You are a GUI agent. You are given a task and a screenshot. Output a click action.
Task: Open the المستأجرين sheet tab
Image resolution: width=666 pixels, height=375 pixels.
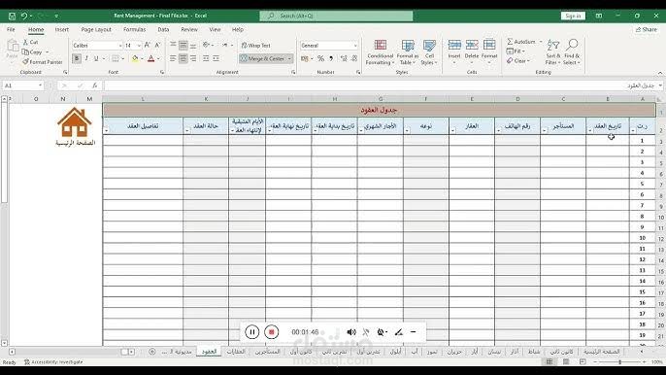pyautogui.click(x=267, y=352)
